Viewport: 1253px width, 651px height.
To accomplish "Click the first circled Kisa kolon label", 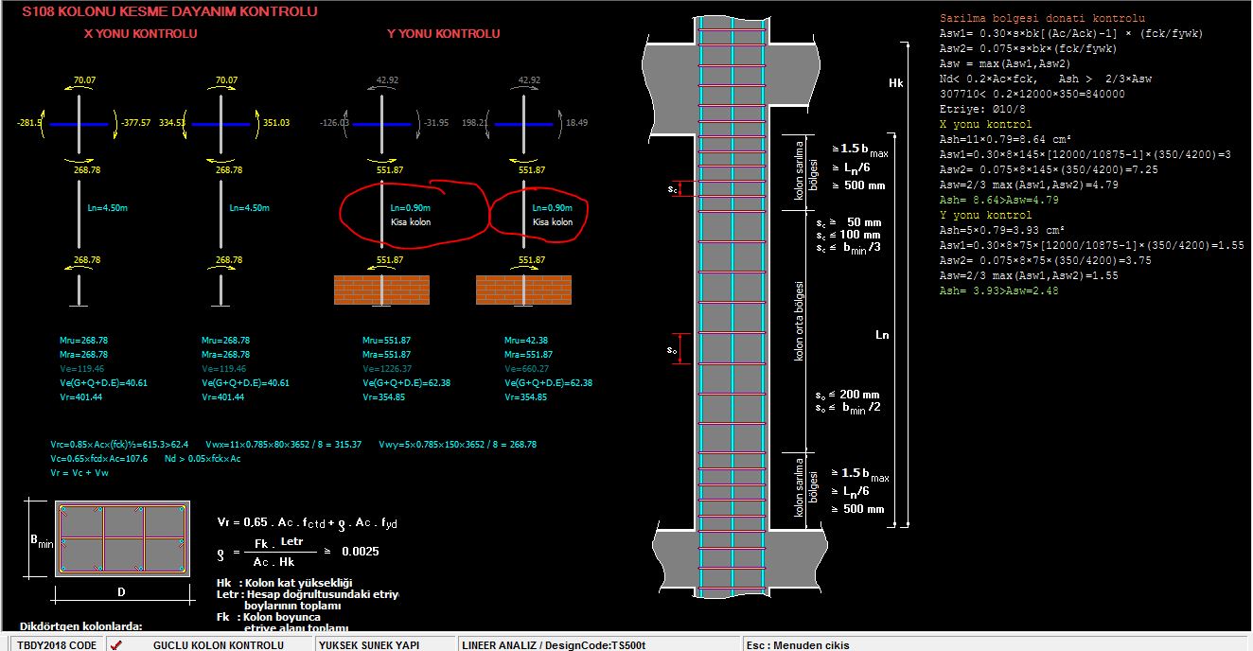I will pyautogui.click(x=410, y=215).
